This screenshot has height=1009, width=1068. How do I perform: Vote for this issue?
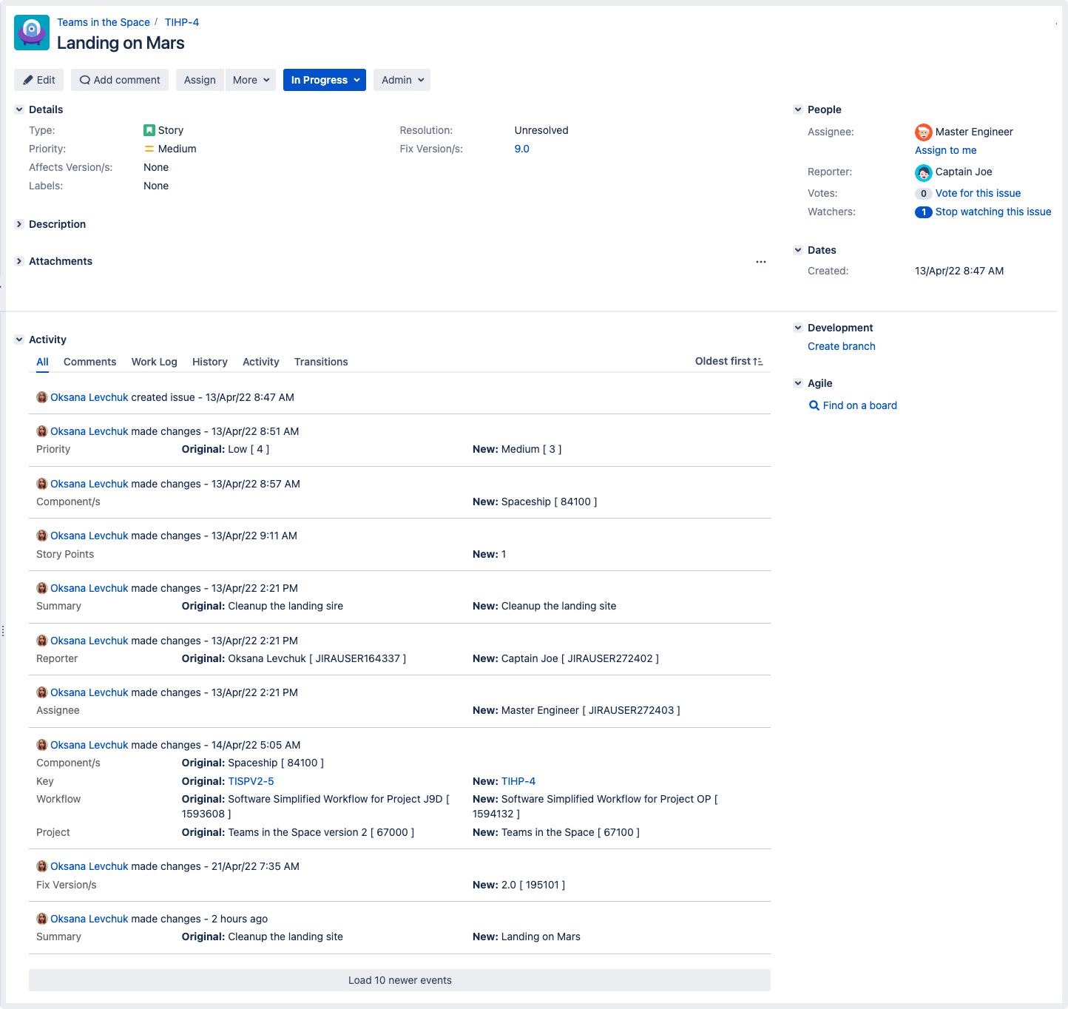point(977,194)
